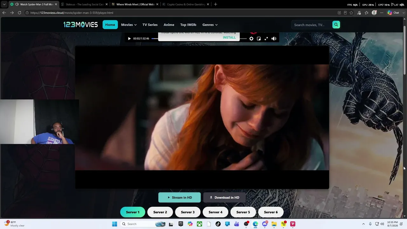Viewport: 407px width, 229px height.
Task: Switch to Server 5
Action: click(243, 212)
